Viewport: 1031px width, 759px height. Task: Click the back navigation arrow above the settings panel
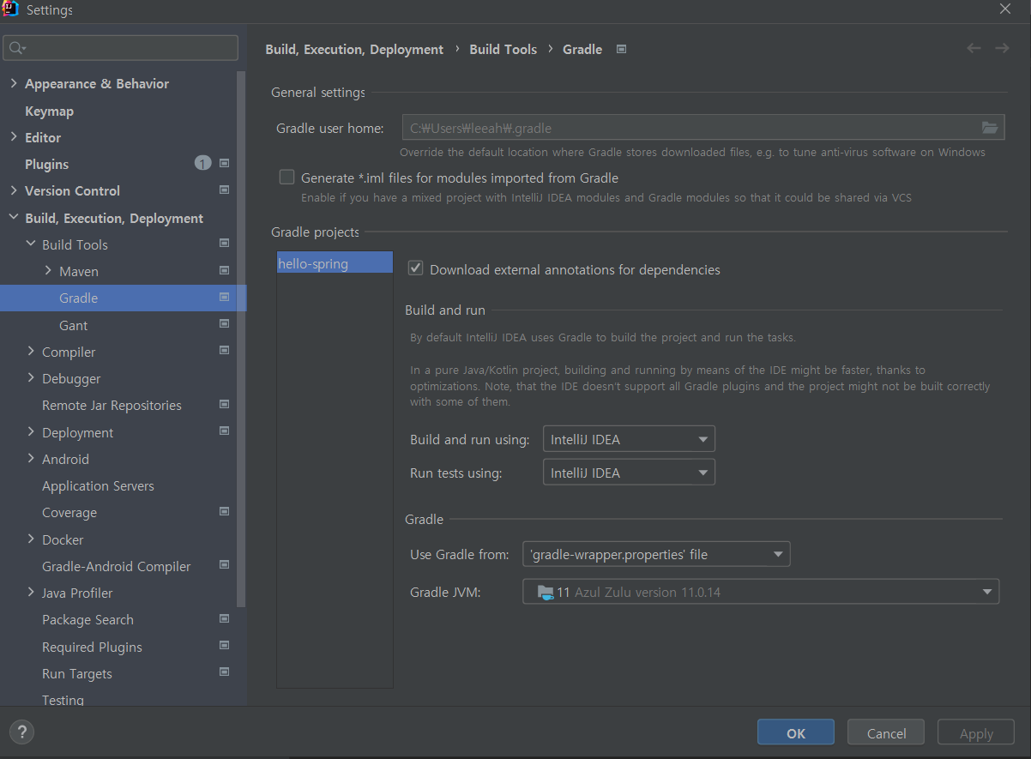tap(974, 48)
